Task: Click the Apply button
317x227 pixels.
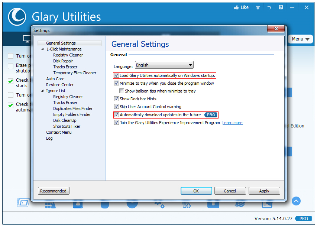Action: pos(264,191)
